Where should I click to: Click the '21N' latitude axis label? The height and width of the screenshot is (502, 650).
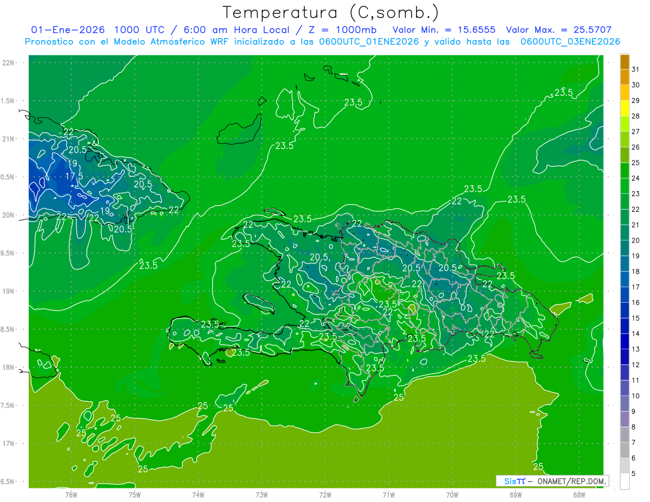coord(8,139)
